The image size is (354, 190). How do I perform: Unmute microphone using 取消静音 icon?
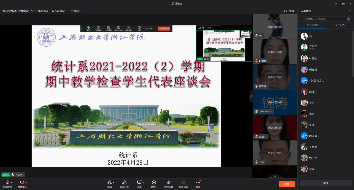click(7, 182)
